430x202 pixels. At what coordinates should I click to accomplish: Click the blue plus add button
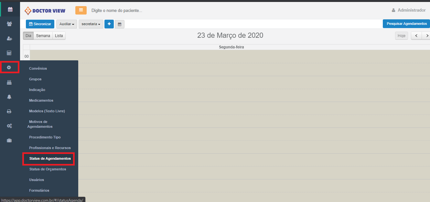click(x=109, y=24)
